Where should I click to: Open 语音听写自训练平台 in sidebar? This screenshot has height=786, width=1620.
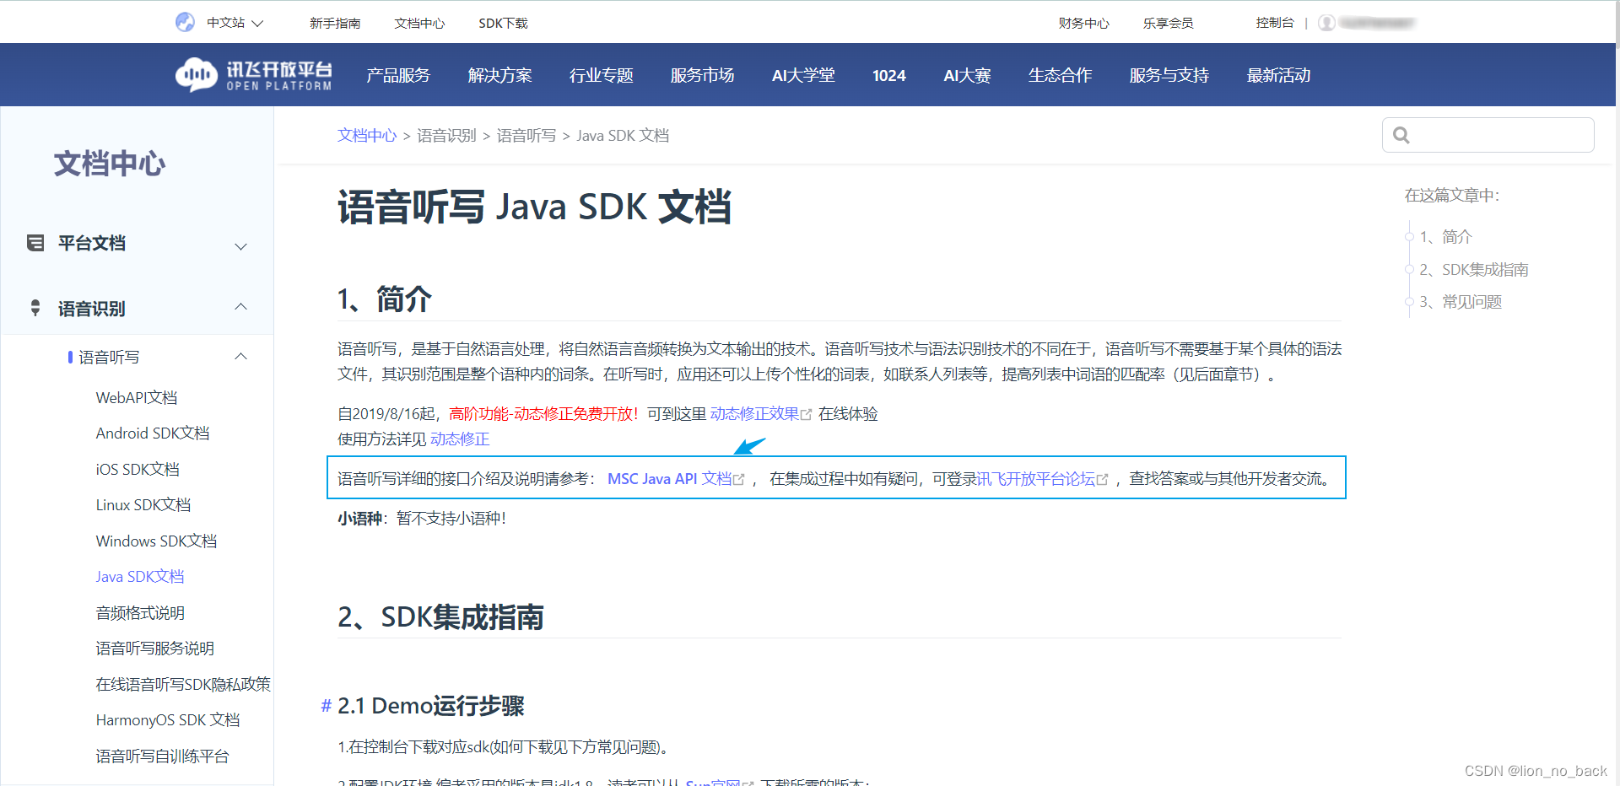click(x=162, y=756)
